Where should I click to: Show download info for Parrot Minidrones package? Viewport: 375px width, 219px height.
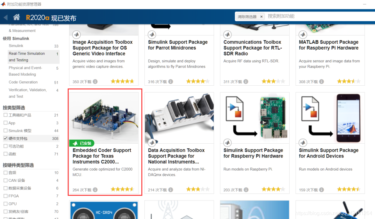pos(171,82)
